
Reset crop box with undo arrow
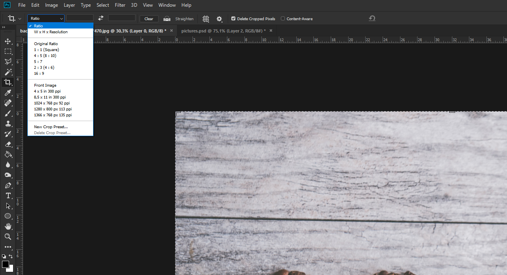(x=372, y=18)
